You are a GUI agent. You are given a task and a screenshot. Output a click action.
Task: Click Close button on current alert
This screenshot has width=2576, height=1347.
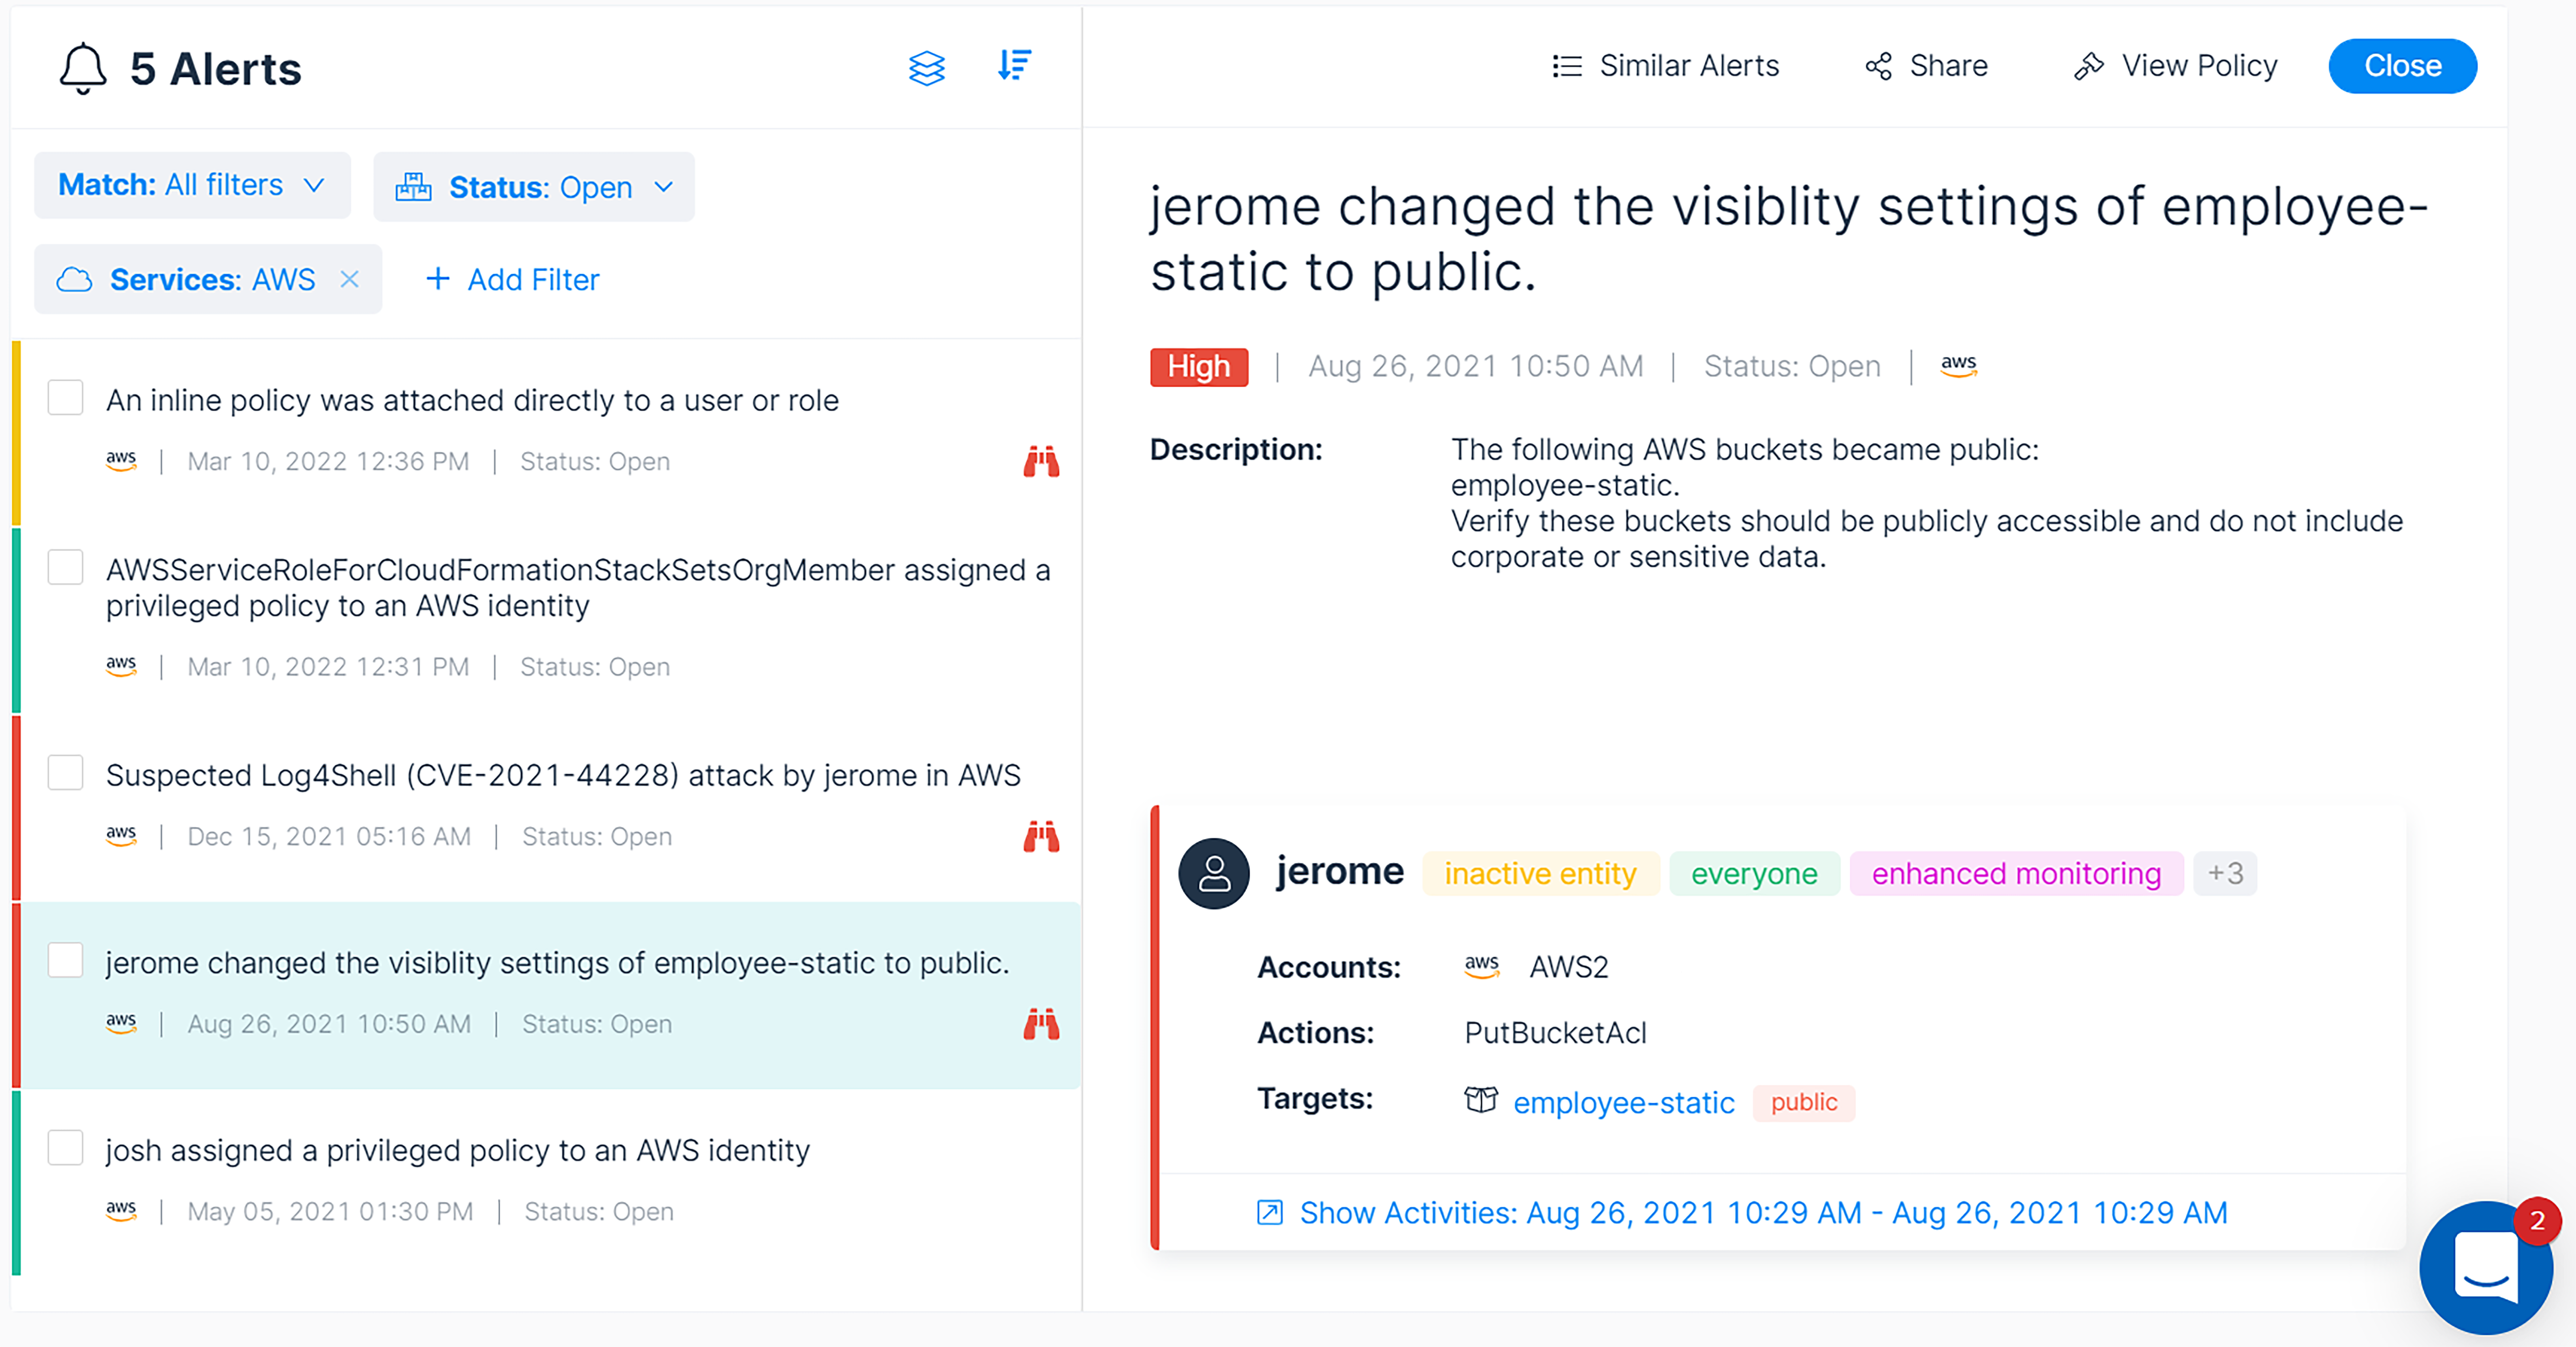tap(2402, 65)
